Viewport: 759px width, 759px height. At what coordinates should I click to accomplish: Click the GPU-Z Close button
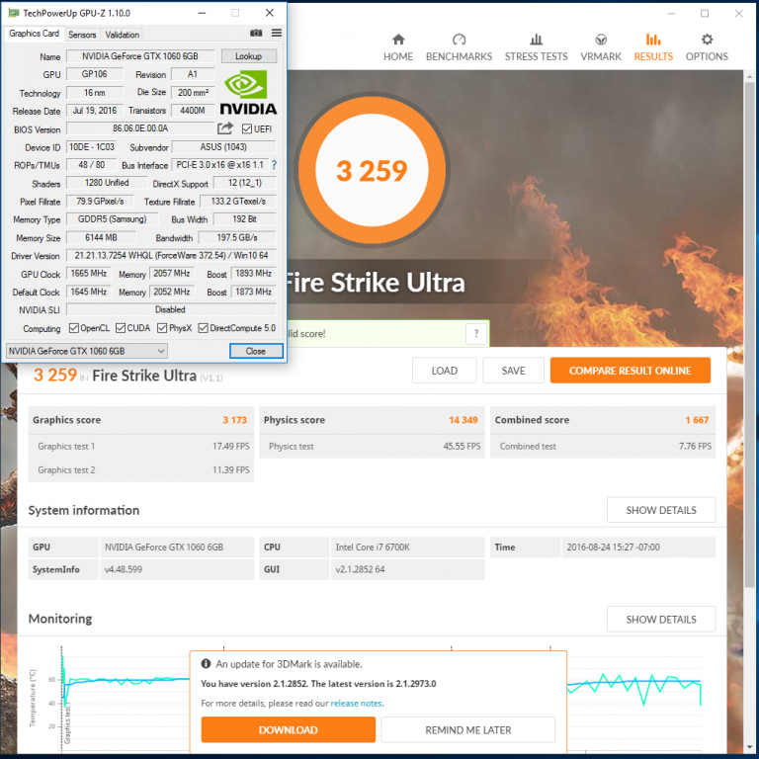pos(256,351)
